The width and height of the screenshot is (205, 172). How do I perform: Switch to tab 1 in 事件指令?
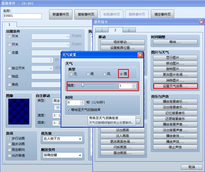point(102,30)
